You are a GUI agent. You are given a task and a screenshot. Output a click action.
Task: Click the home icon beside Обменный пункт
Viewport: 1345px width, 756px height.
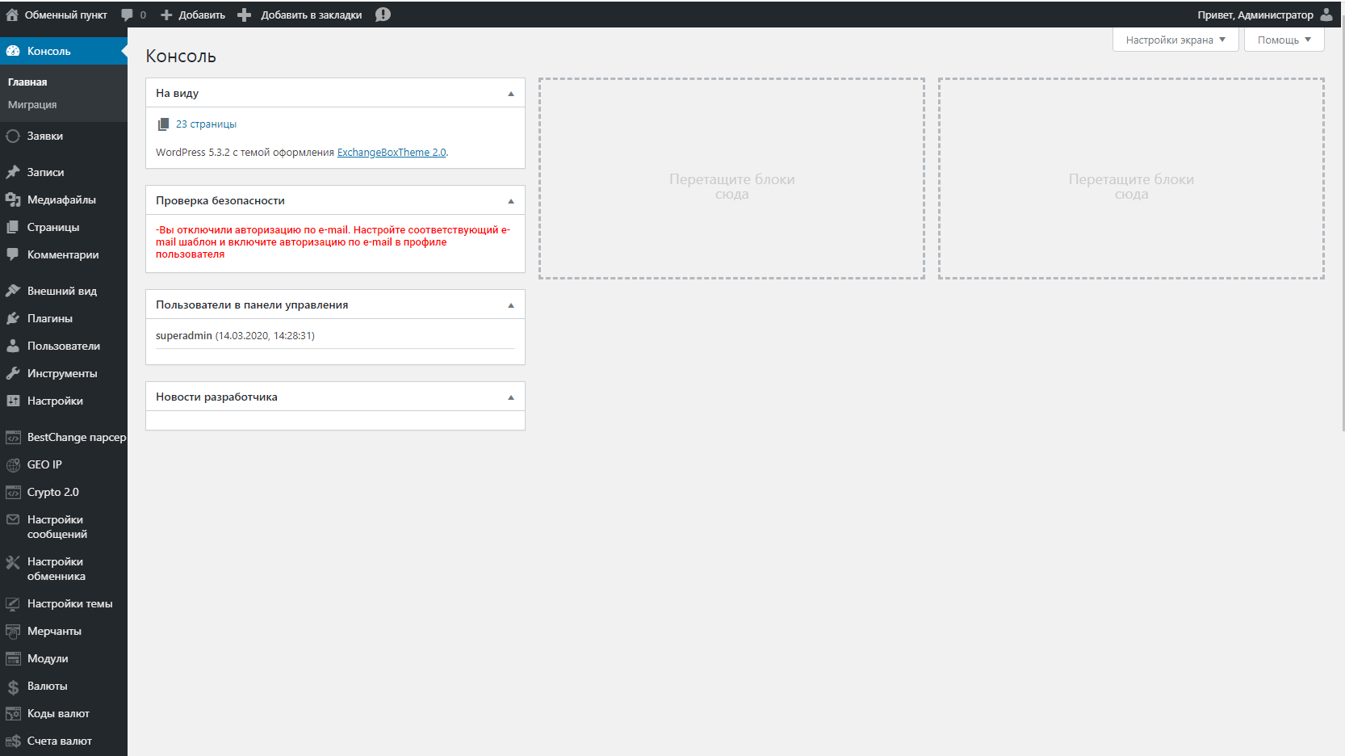click(12, 15)
